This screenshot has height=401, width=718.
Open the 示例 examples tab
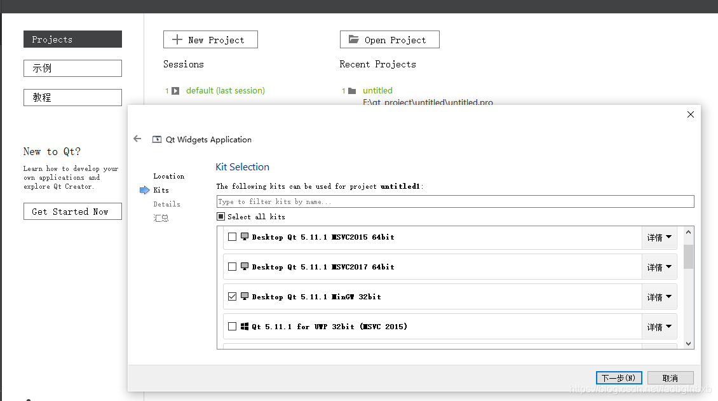pyautogui.click(x=73, y=68)
